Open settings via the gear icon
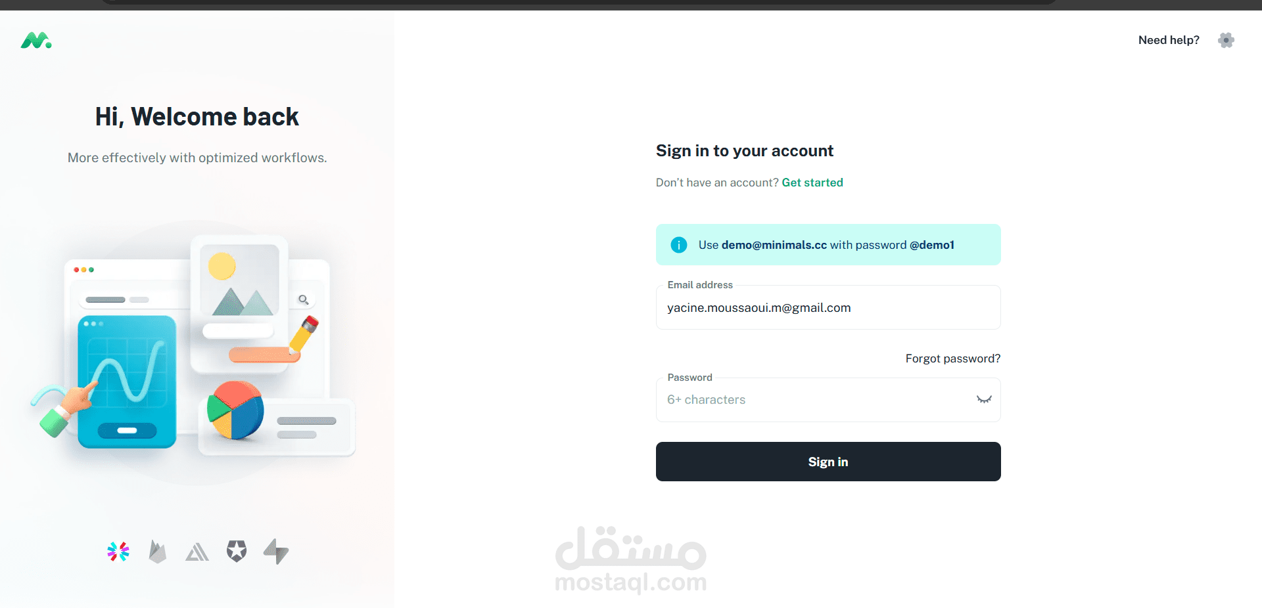The image size is (1262, 608). 1226,40
